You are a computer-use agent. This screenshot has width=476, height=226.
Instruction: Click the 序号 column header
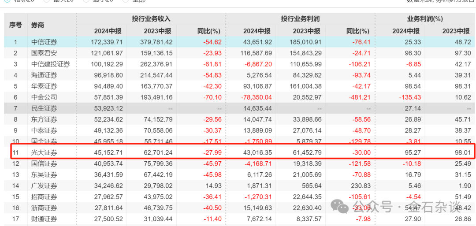[15, 25]
